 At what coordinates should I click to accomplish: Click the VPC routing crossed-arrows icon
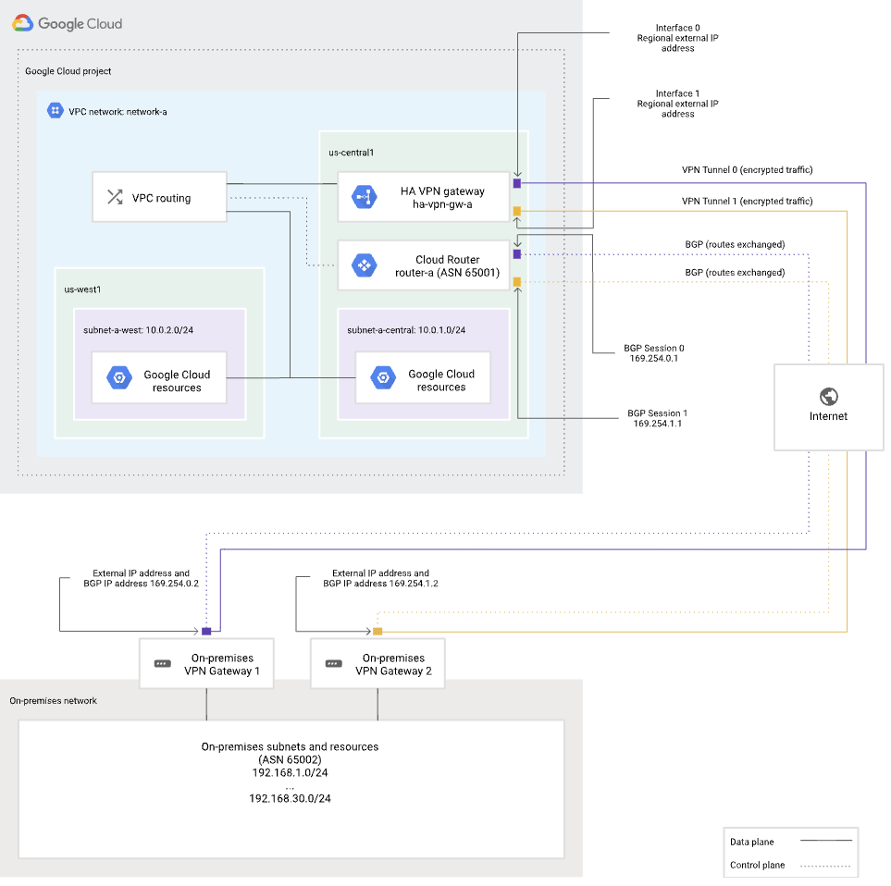(x=115, y=197)
